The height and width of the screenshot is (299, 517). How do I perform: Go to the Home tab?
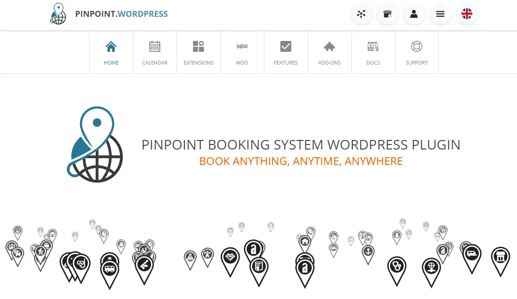[111, 52]
